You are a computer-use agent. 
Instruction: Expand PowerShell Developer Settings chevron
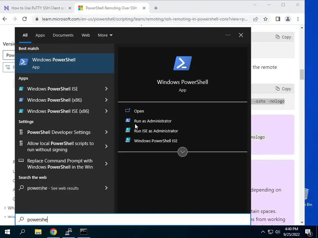(106, 132)
